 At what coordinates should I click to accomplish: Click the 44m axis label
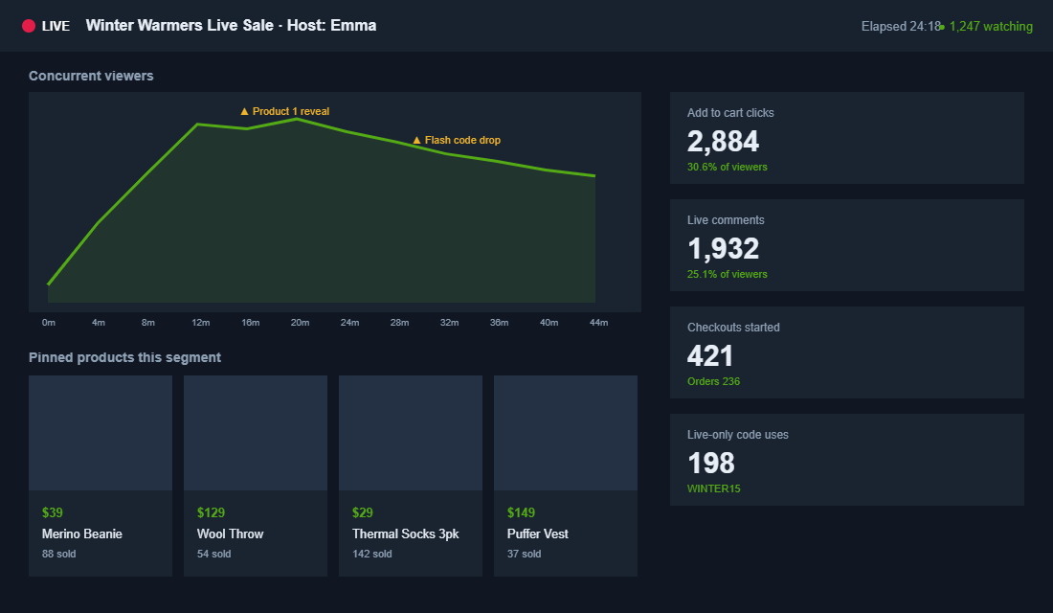pos(599,323)
